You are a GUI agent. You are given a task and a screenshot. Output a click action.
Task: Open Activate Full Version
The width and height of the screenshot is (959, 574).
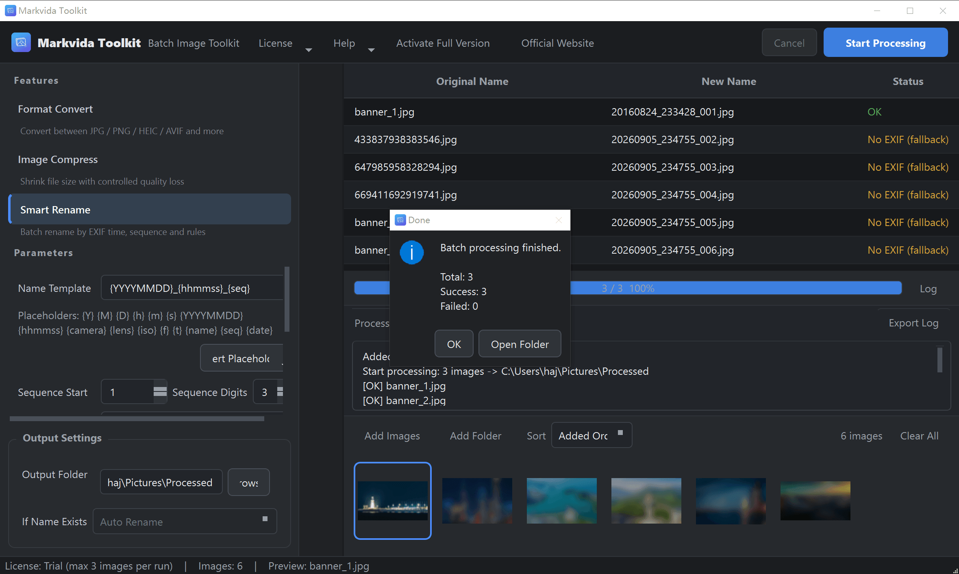tap(443, 43)
